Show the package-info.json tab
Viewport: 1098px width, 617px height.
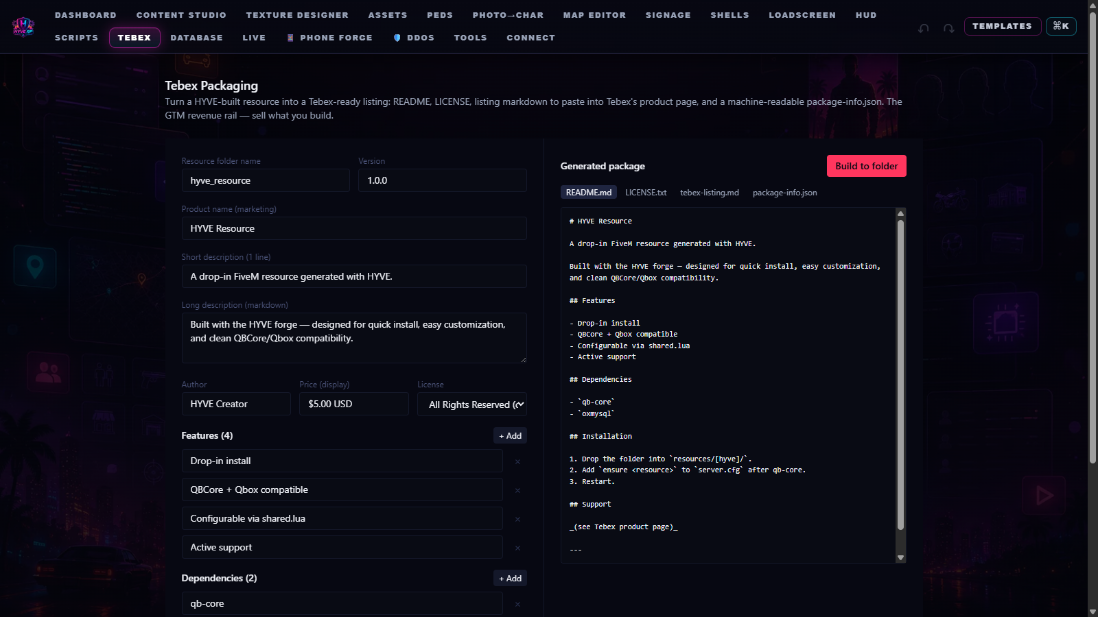tap(784, 193)
